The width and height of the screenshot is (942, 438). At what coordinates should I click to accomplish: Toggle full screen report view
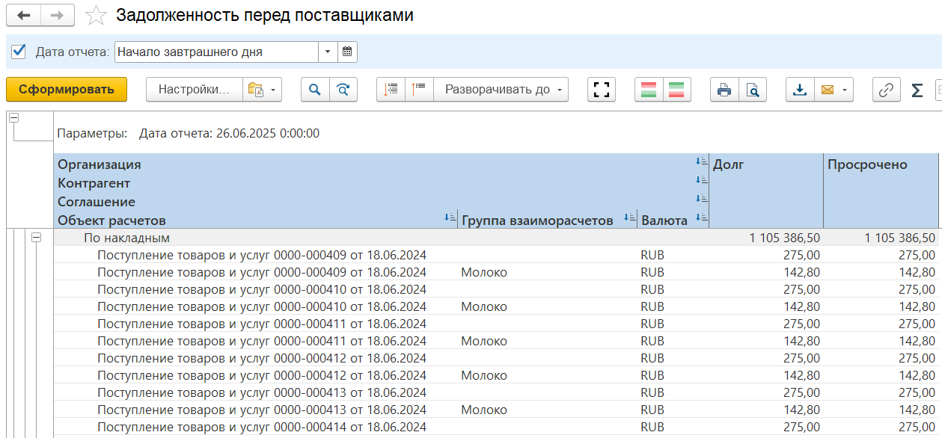pos(602,90)
